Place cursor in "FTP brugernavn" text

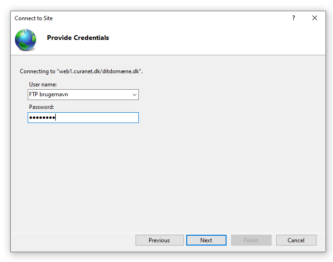click(48, 94)
